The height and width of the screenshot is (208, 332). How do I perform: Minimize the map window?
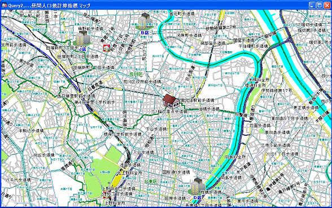(x=312, y=5)
